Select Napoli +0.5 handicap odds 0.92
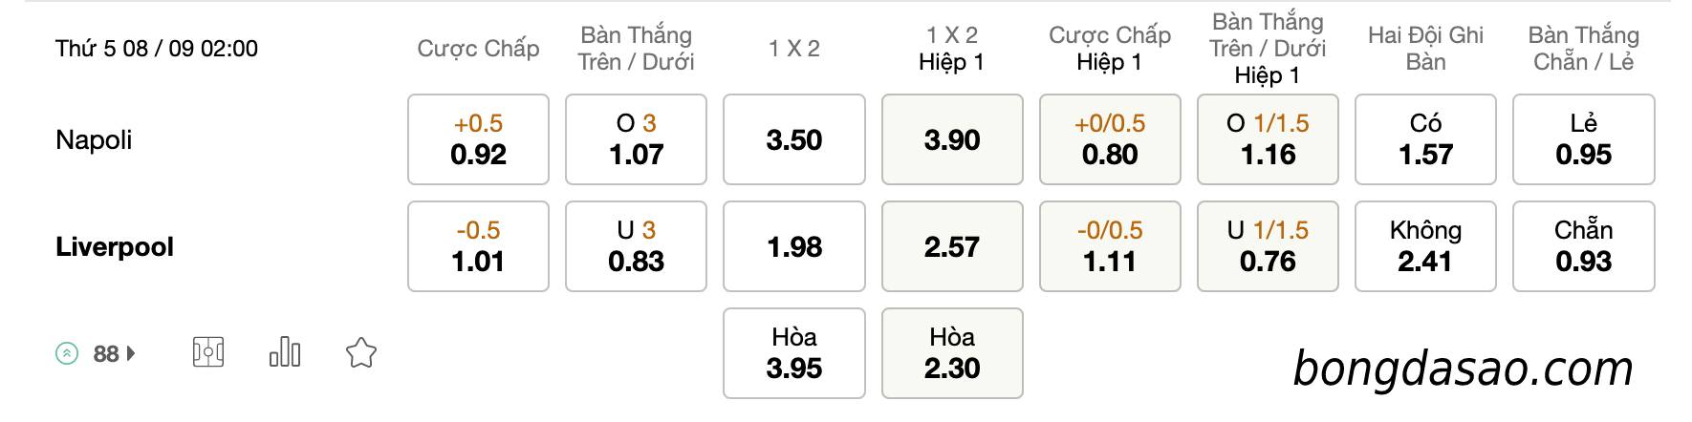Viewport: 1692px width, 422px height. (x=478, y=139)
